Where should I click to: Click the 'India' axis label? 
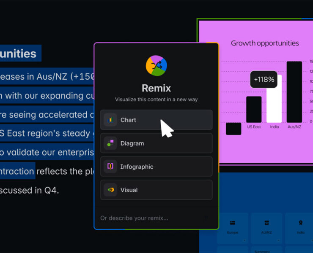[x=275, y=127]
